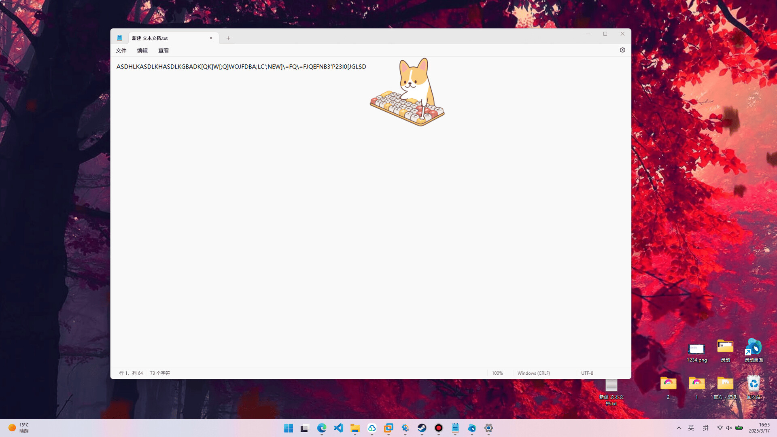
Task: Toggle the muted volume icon
Action: click(x=729, y=428)
